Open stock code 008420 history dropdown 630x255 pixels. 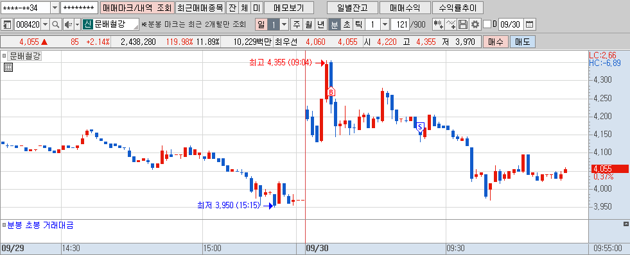coord(46,25)
